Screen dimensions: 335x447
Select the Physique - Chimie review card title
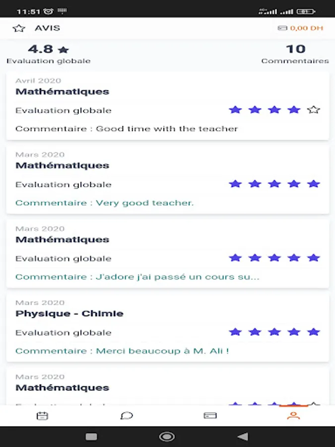point(69,313)
